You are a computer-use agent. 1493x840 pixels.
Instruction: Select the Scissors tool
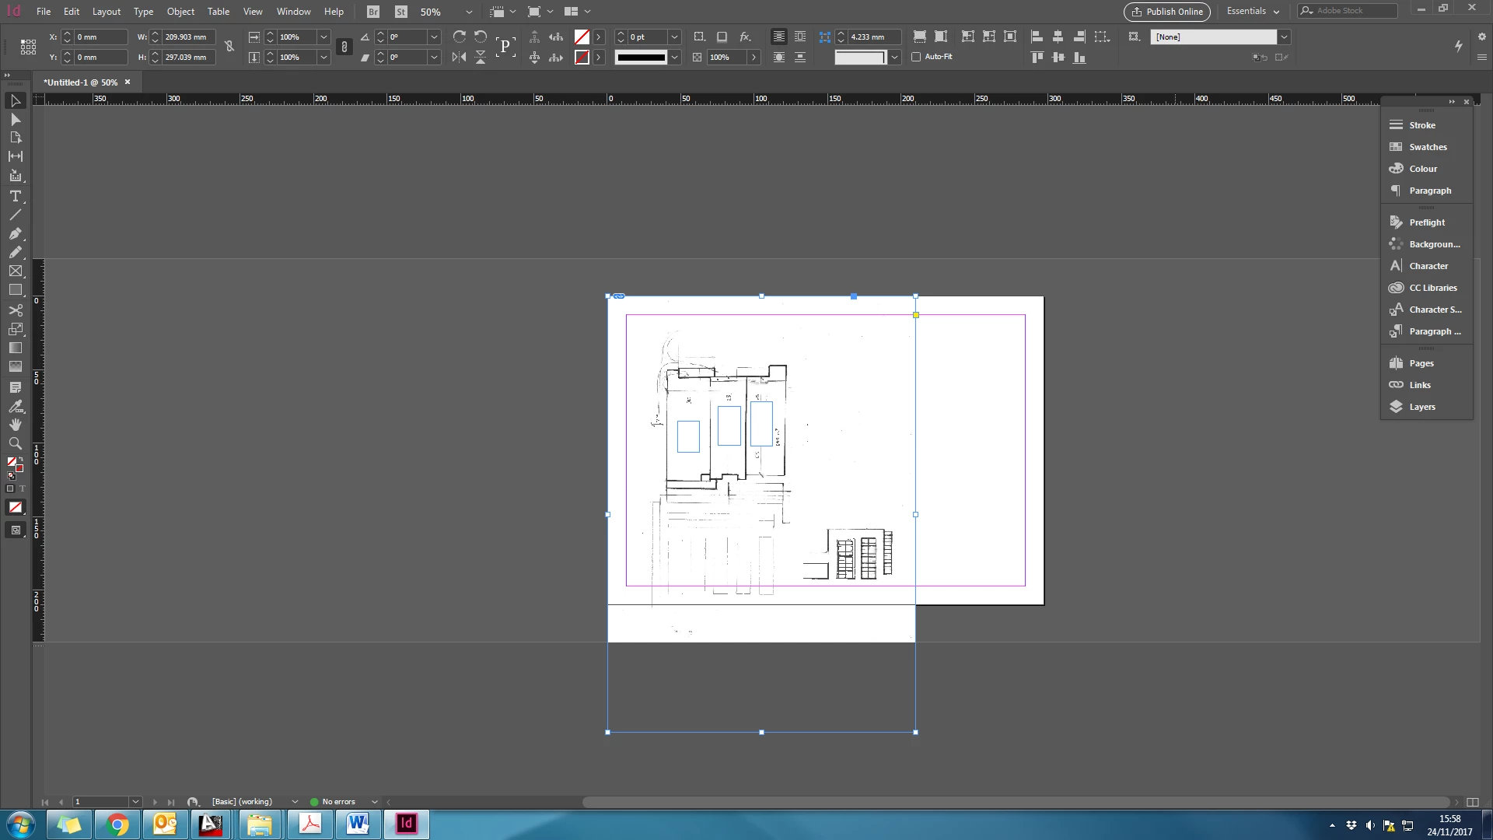(15, 310)
